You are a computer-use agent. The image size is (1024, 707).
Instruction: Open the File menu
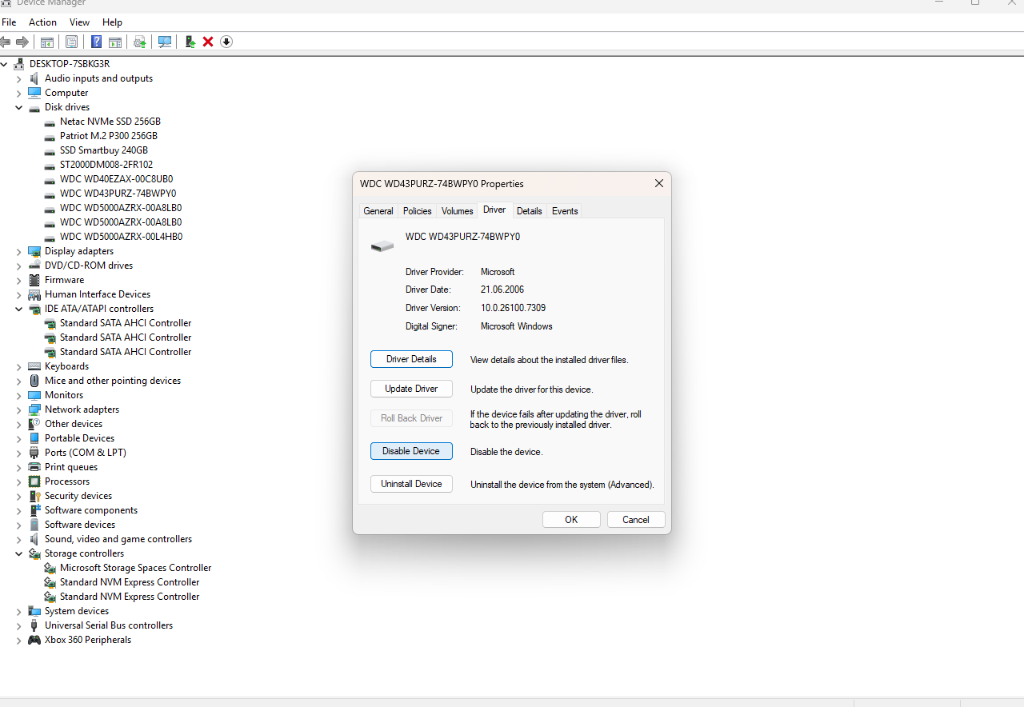[x=9, y=22]
